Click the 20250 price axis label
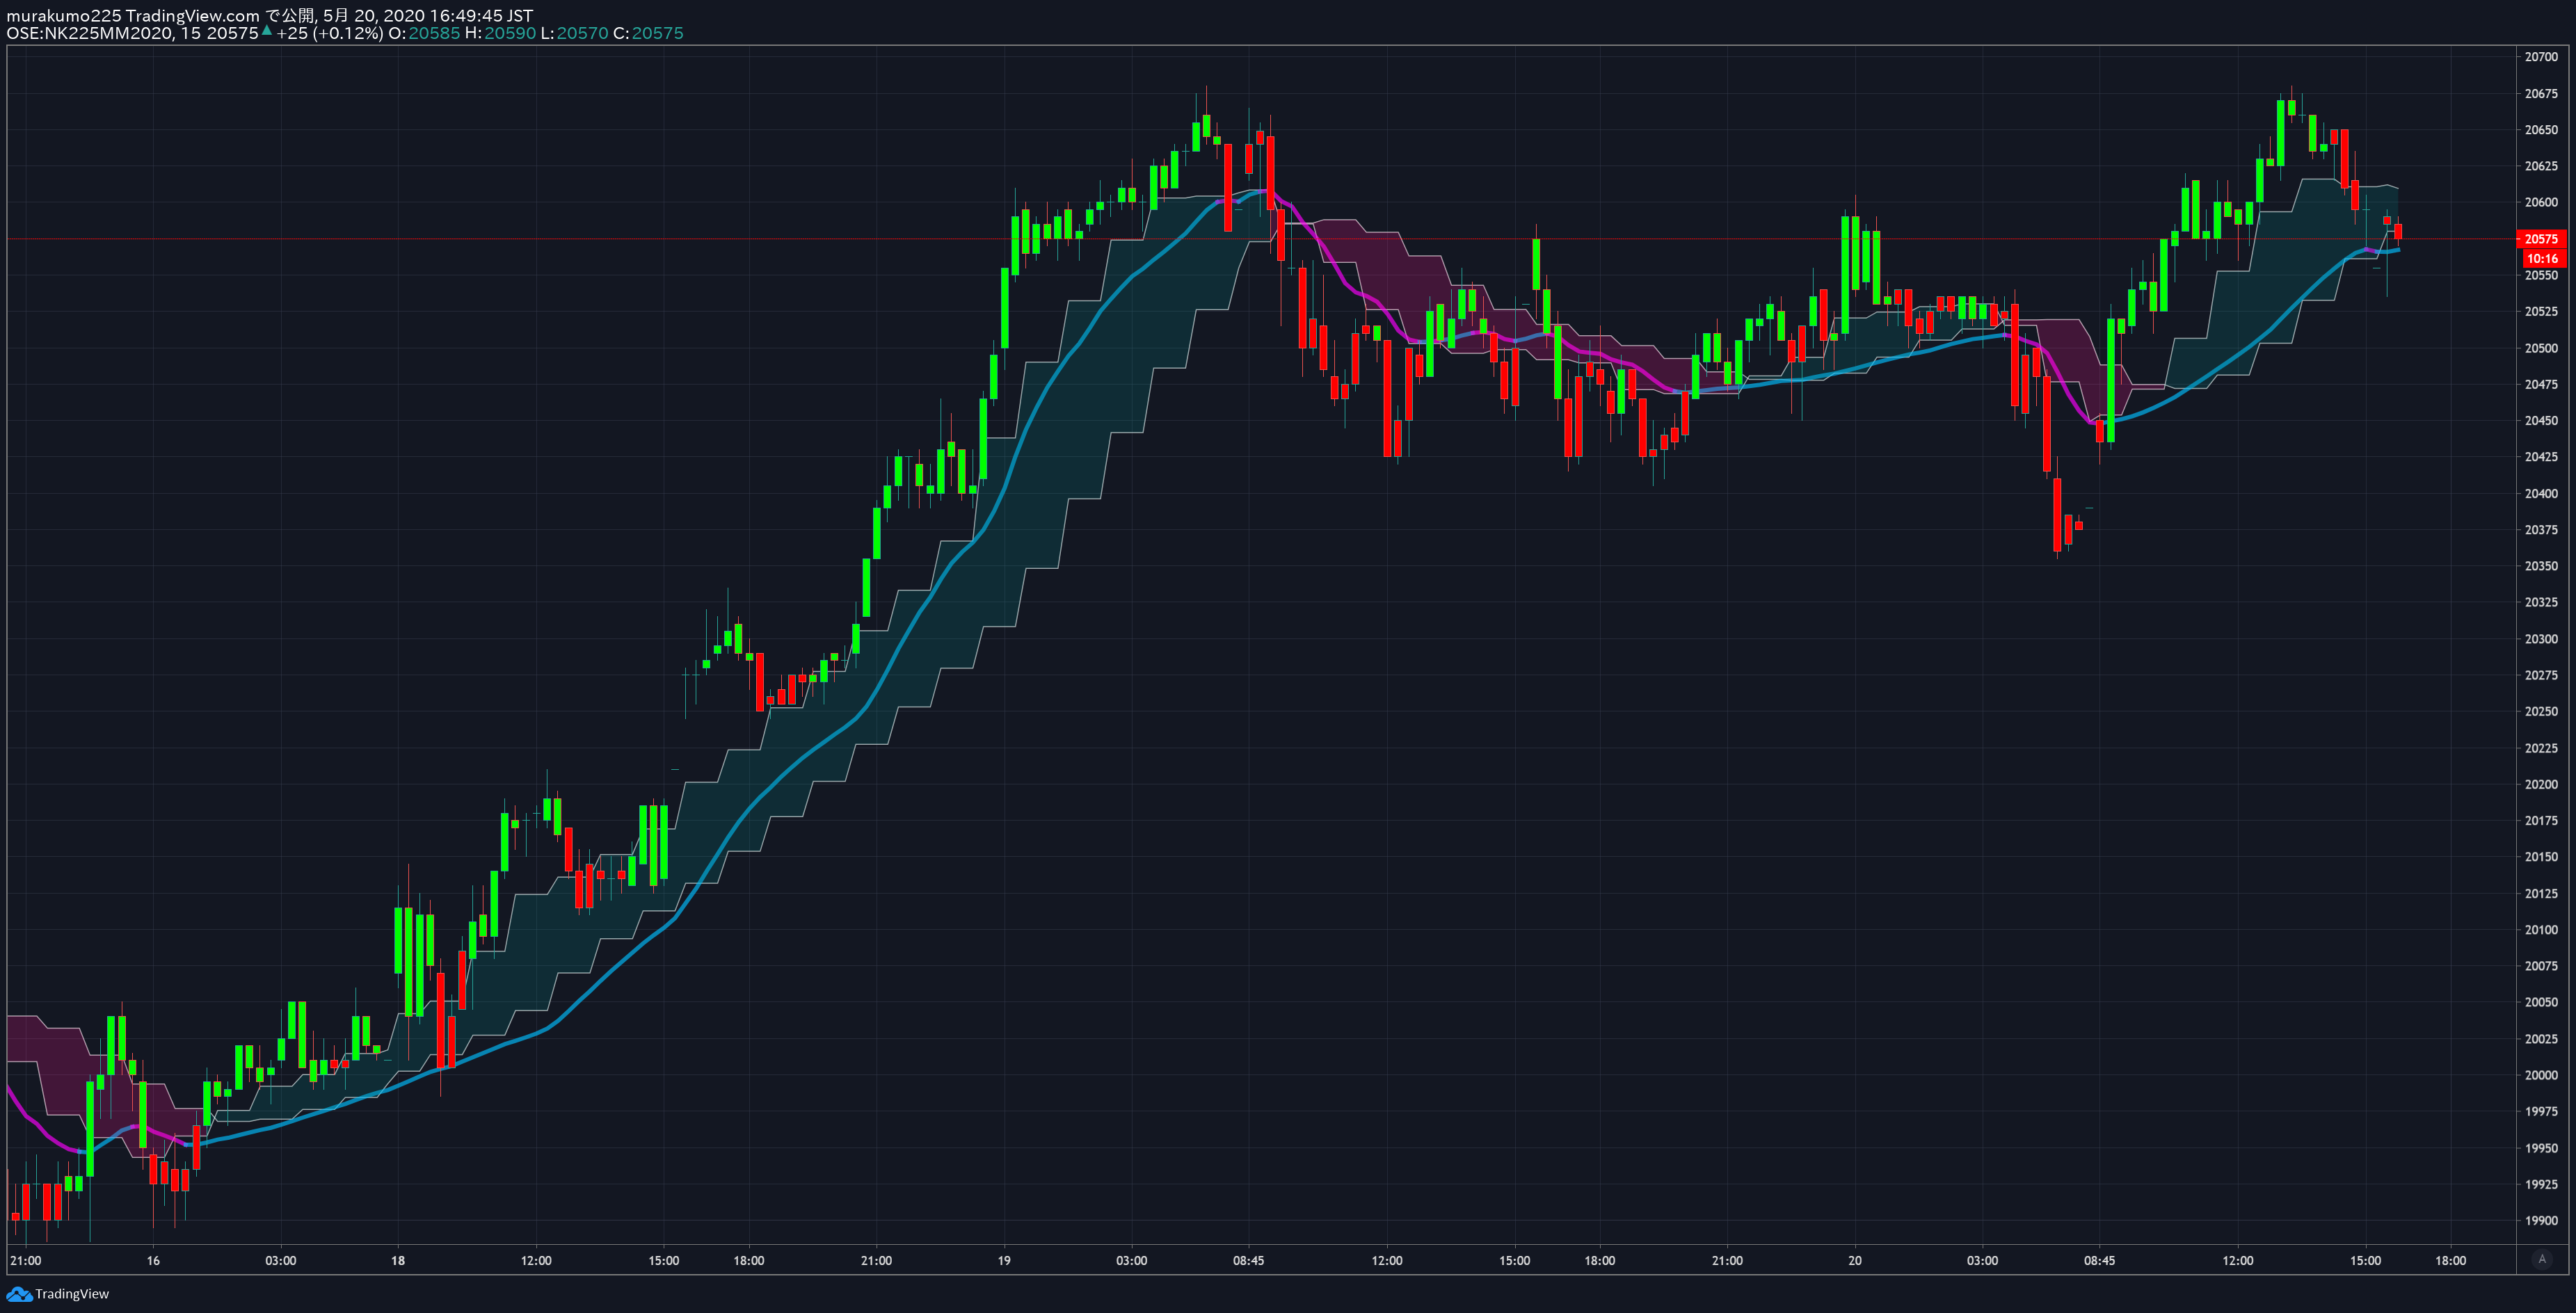Viewport: 2576px width, 1313px height. pyautogui.click(x=2541, y=711)
